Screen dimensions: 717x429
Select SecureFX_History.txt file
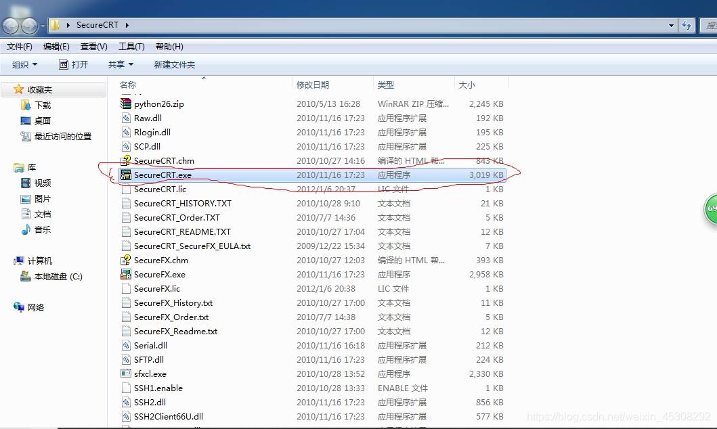tap(173, 303)
